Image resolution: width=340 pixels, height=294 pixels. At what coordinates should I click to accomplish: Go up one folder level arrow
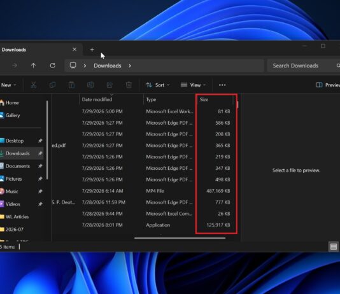click(33, 66)
